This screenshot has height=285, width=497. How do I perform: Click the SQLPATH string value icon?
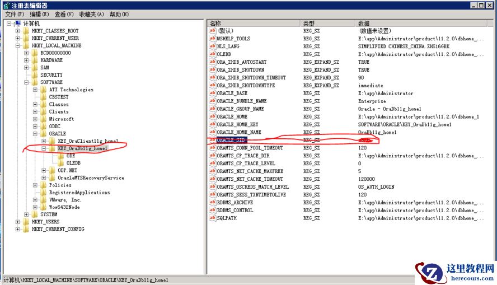[212, 218]
